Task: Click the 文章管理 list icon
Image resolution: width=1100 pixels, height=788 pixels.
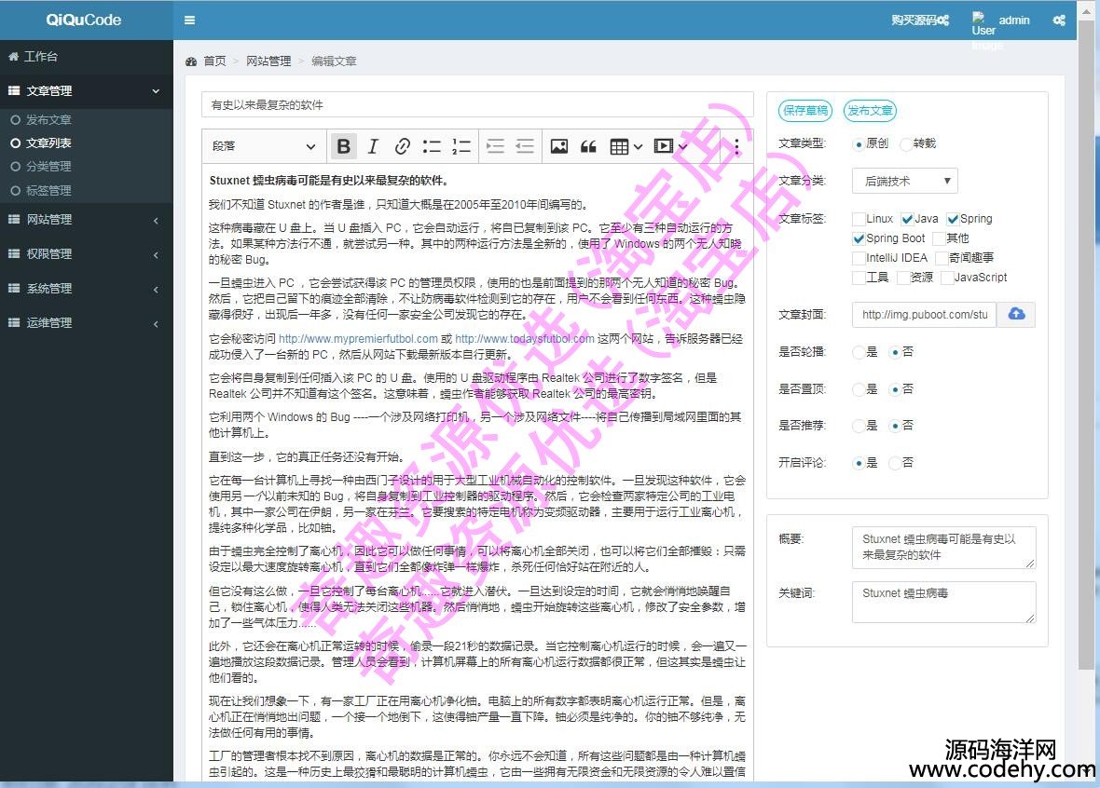Action: pos(13,90)
